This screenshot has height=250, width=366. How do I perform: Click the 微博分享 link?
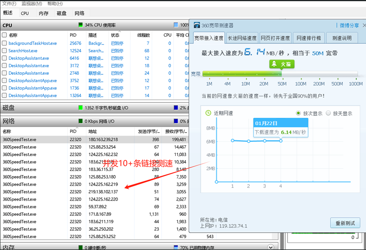click(349, 25)
